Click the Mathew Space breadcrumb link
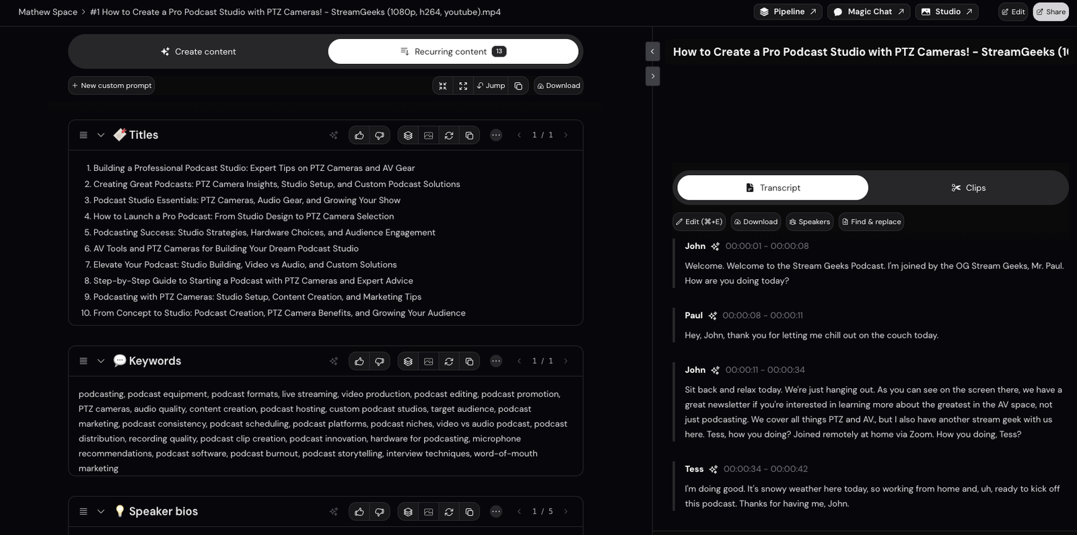1077x535 pixels. [48, 12]
